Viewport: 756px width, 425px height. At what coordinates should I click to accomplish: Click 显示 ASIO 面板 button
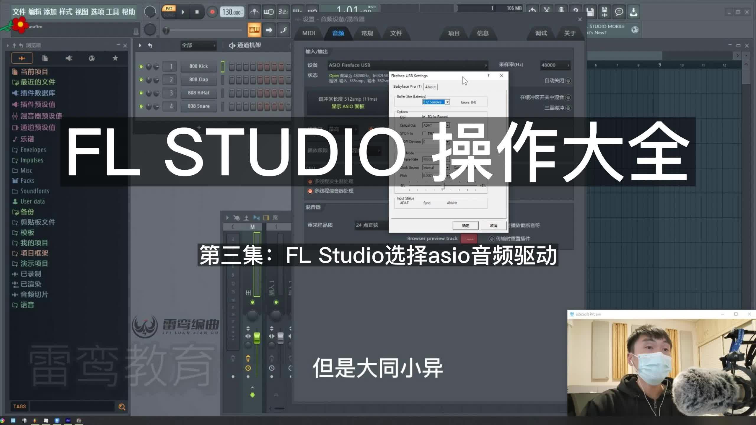[348, 106]
